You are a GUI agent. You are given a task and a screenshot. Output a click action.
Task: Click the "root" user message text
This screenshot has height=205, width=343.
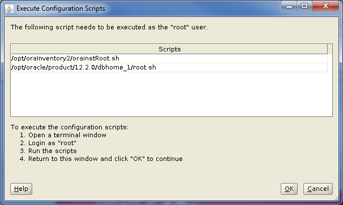point(109,27)
